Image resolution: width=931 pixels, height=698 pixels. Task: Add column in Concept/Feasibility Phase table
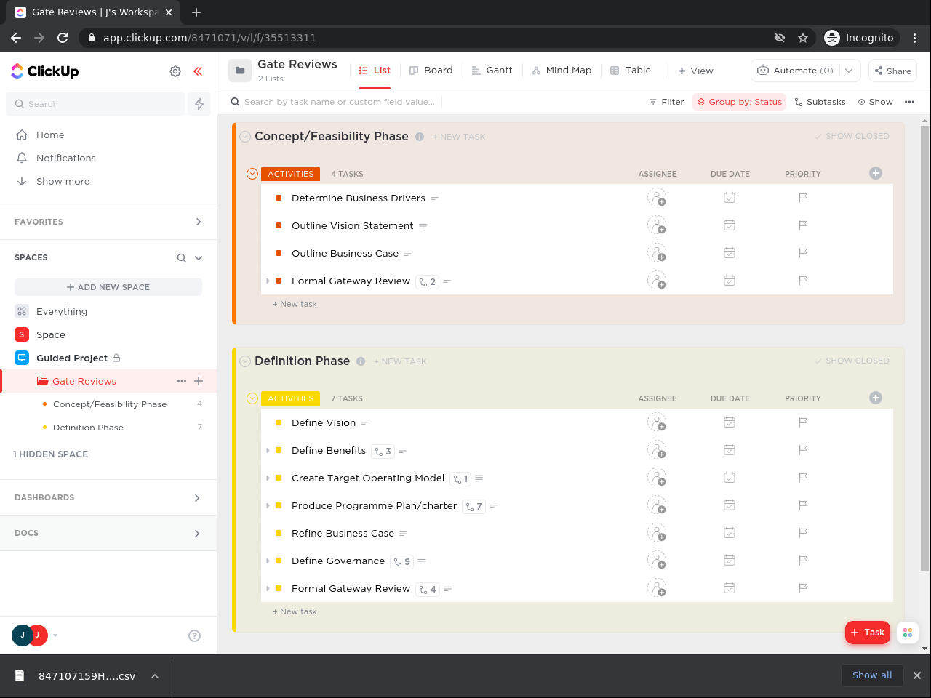click(x=876, y=173)
